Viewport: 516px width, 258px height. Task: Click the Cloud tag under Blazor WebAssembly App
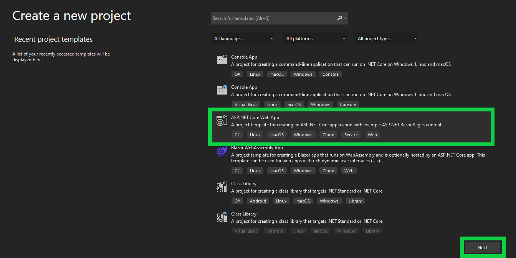point(329,171)
